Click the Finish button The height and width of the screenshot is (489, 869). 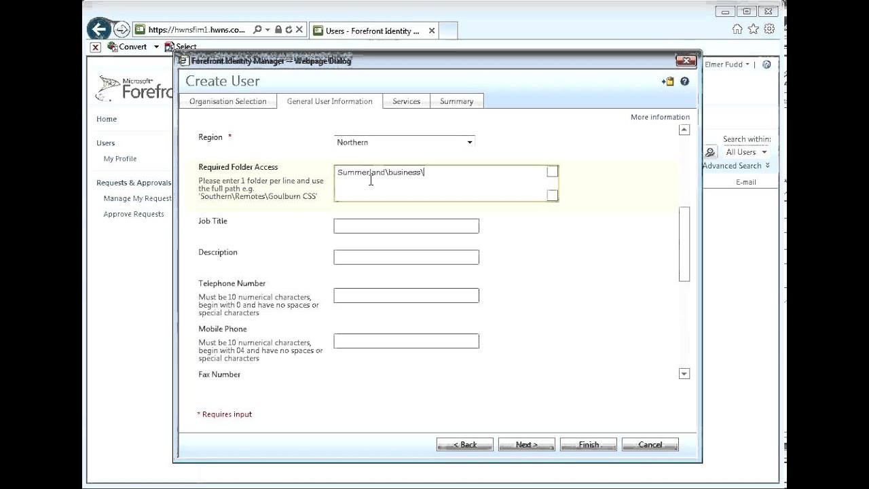589,445
